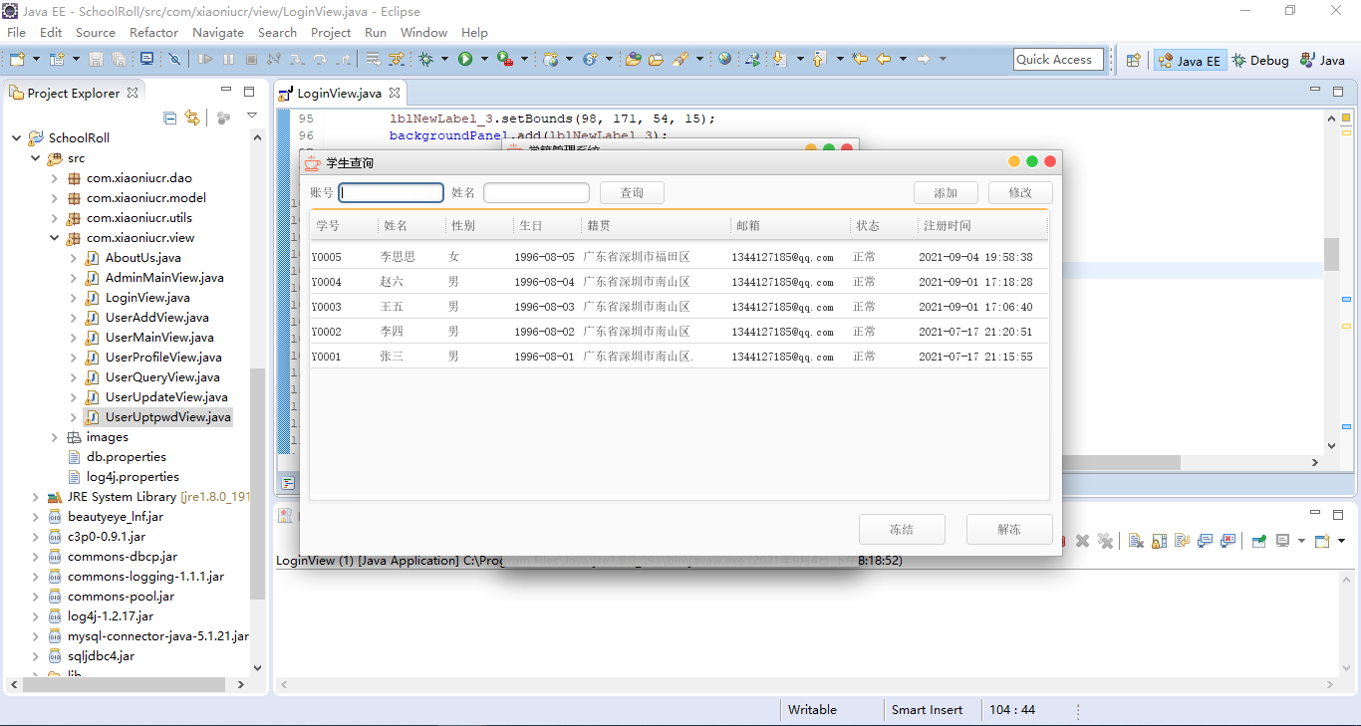Click the New file wizard toolbar icon
1361x726 pixels.
pos(17,60)
